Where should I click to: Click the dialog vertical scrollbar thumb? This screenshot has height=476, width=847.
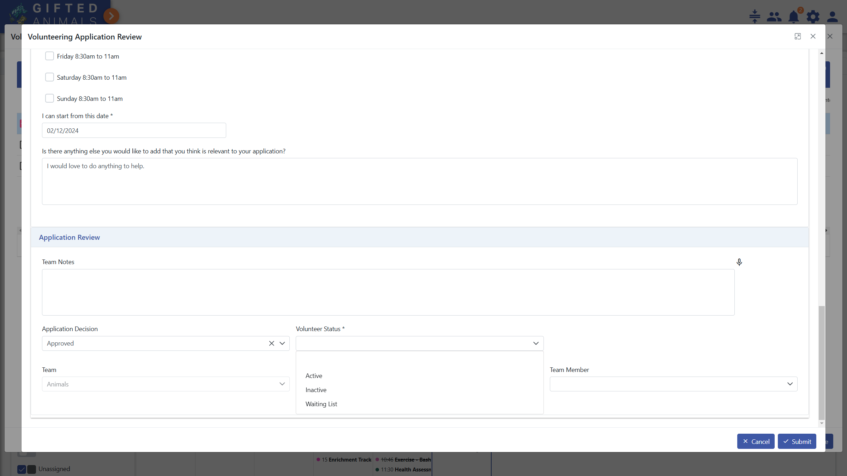click(x=822, y=363)
